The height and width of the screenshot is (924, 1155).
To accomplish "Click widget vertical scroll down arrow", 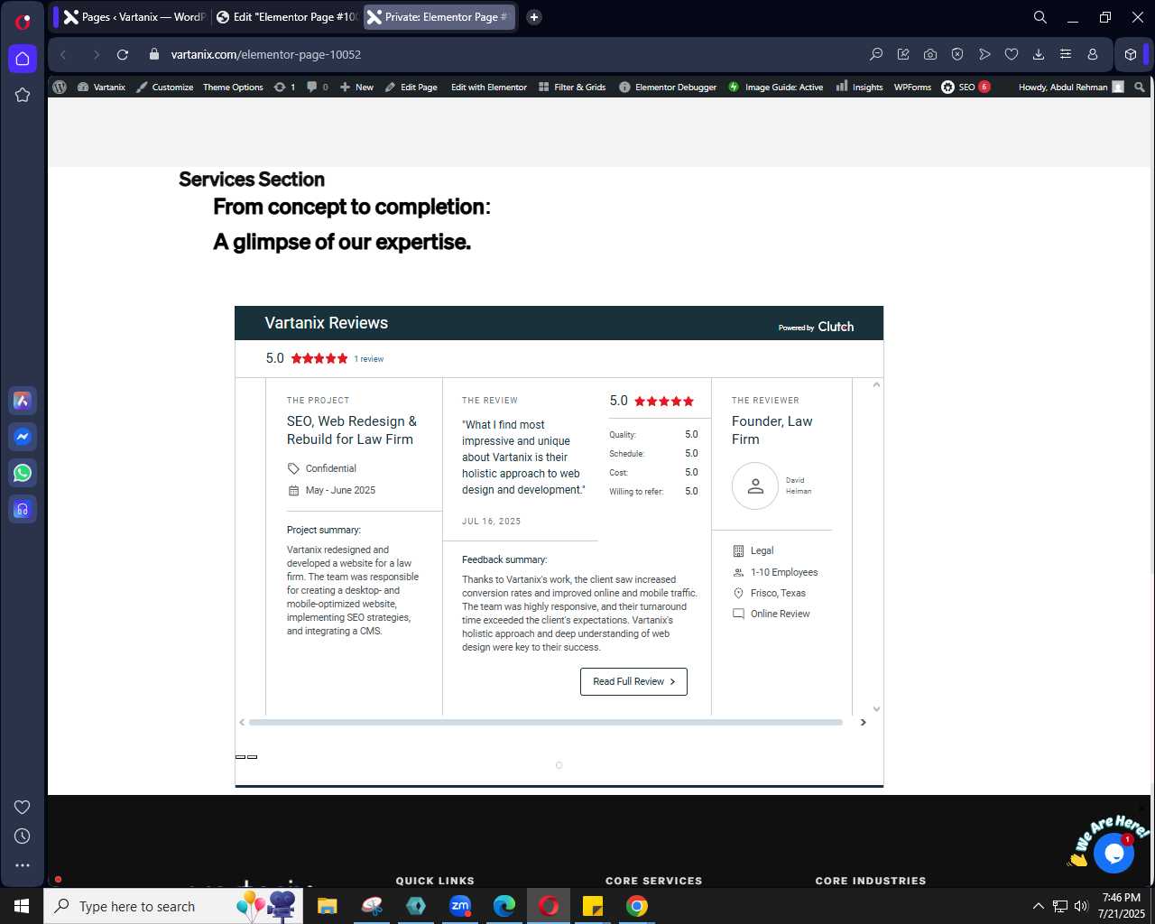I will point(876,709).
